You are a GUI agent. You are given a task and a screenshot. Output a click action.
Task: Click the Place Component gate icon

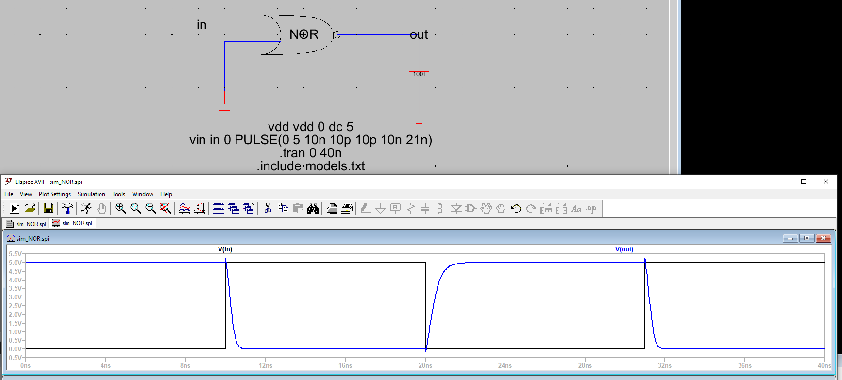471,208
